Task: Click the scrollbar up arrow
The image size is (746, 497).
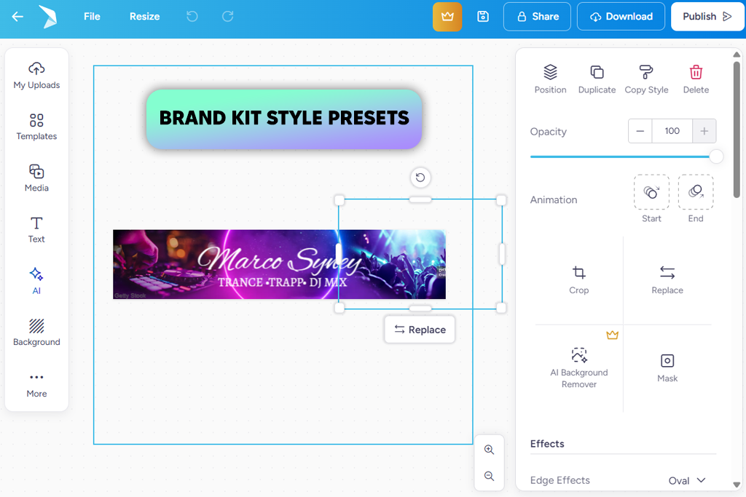Action: click(x=737, y=55)
